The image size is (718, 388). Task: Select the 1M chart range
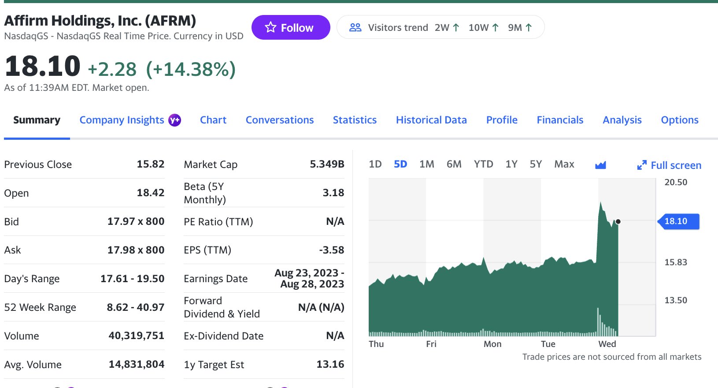point(427,164)
